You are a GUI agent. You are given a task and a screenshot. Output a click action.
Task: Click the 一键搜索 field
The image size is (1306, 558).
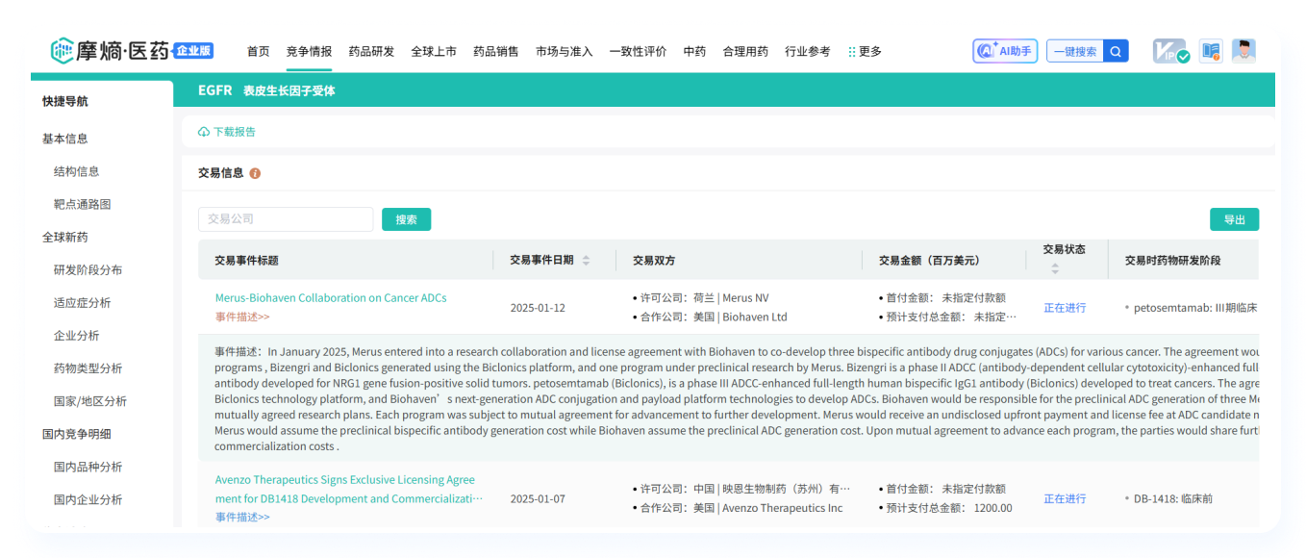point(1075,52)
